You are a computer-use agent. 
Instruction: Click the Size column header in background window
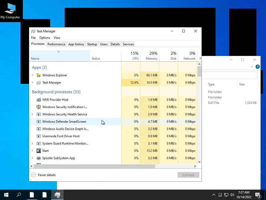point(248,84)
